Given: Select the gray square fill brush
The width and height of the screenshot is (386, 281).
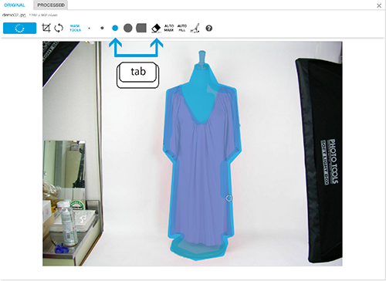Looking at the screenshot, I should point(141,28).
